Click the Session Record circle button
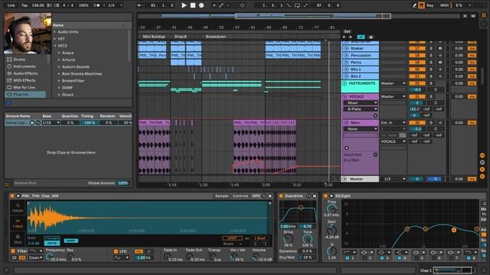Image resolution: width=490 pixels, height=275 pixels. click(x=243, y=5)
